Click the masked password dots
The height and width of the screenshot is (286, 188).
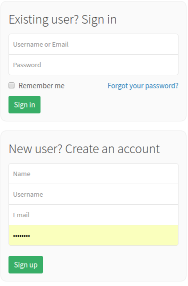tap(21, 236)
